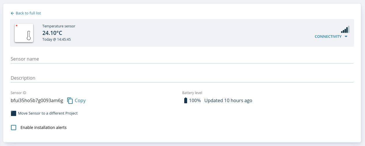
Task: Go back to full list link
Action: click(x=28, y=13)
